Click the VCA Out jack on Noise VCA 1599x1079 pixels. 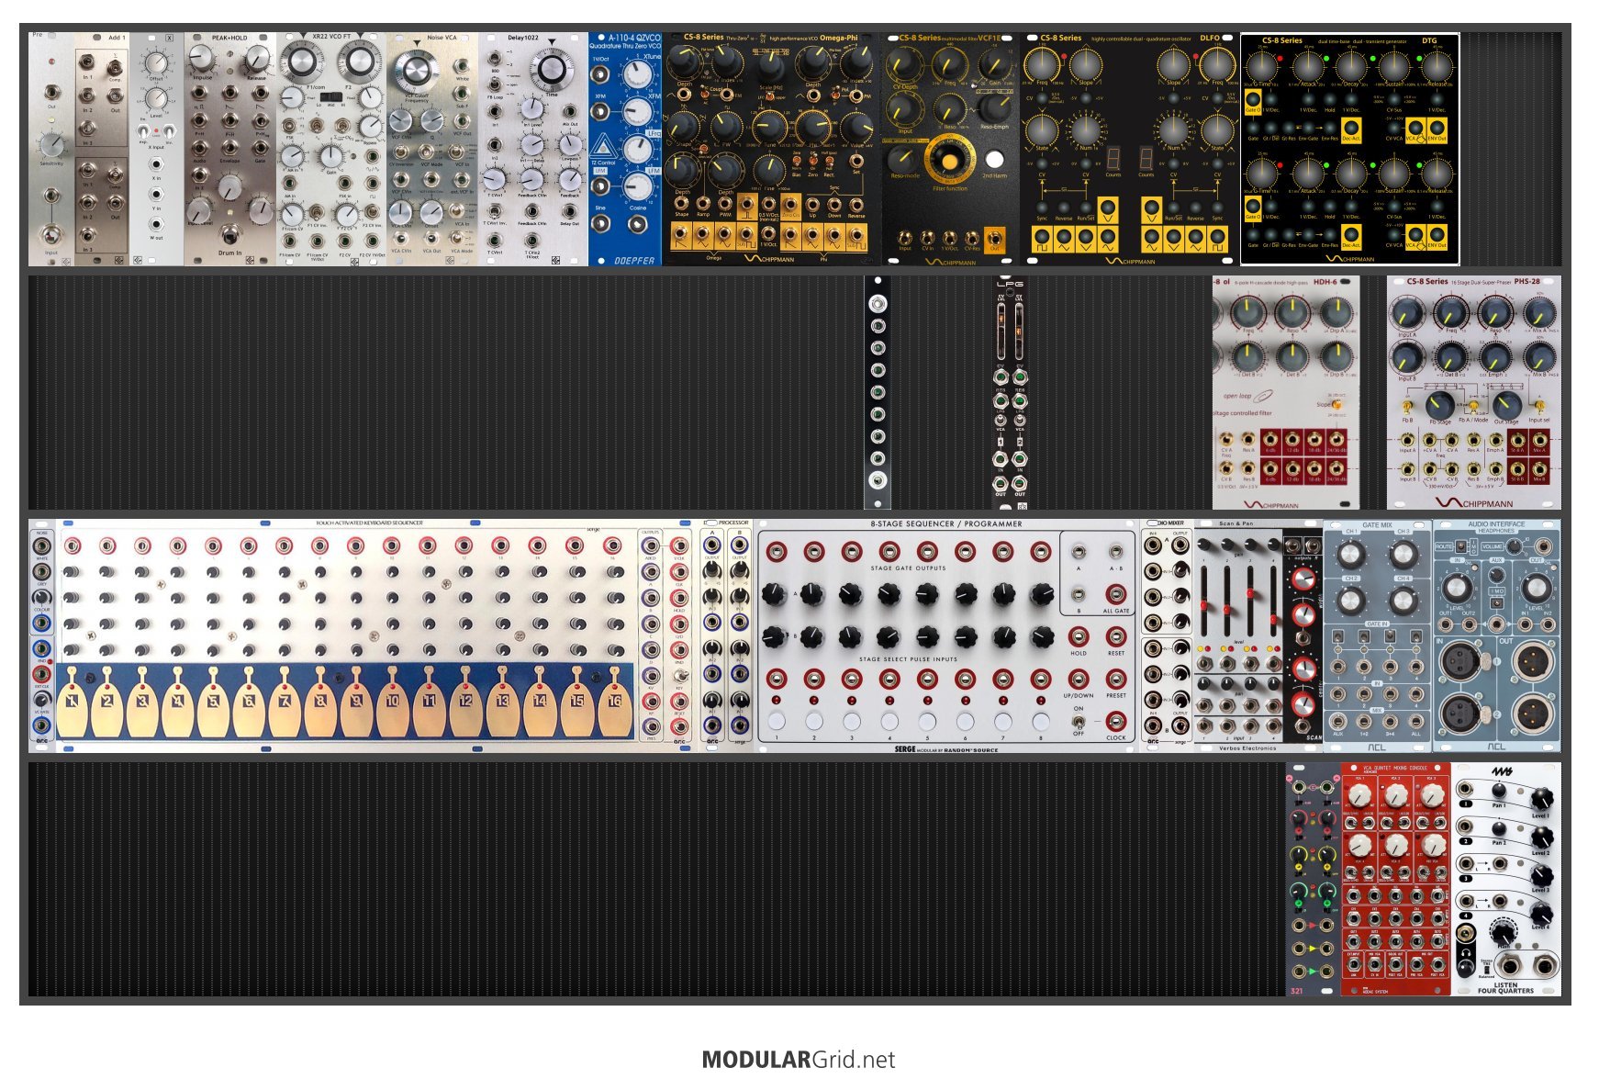(431, 238)
